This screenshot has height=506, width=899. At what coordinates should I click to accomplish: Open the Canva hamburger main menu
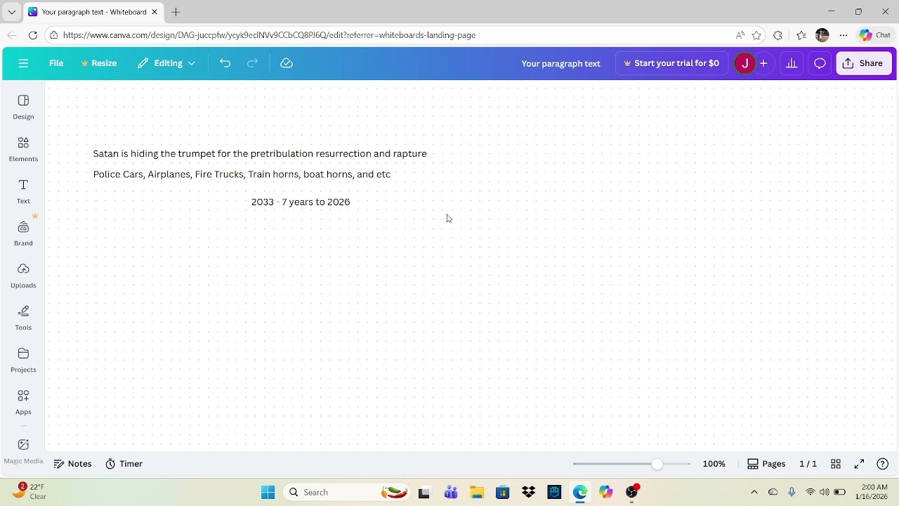click(23, 63)
